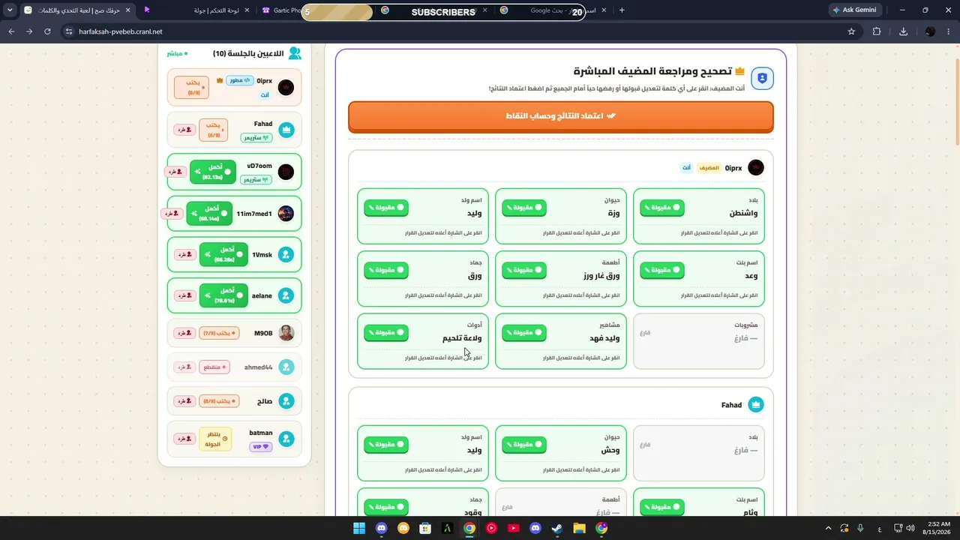This screenshot has height=540, width=960.
Task: Open the taskbar clock showing 2:52 AM
Action: pos(940,528)
